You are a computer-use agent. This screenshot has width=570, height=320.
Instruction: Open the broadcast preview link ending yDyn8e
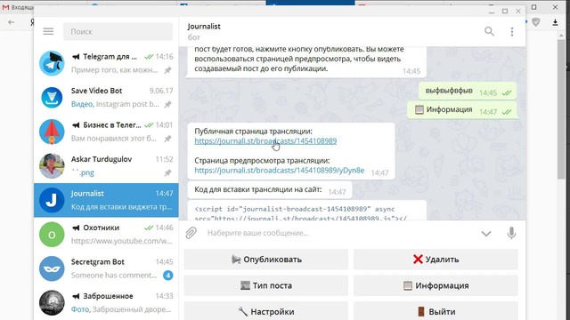[x=279, y=170]
